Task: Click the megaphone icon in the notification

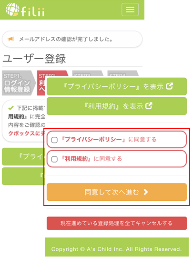Action: tap(10, 39)
